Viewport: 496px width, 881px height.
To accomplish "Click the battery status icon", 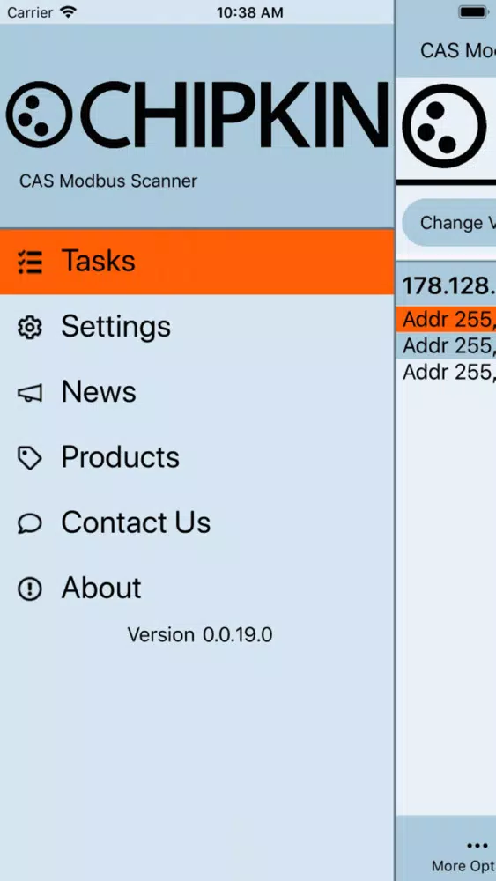I will (473, 11).
